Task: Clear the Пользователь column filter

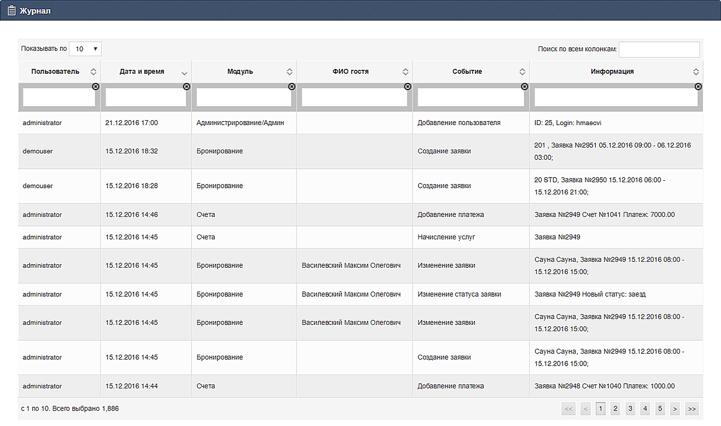Action: click(x=95, y=87)
